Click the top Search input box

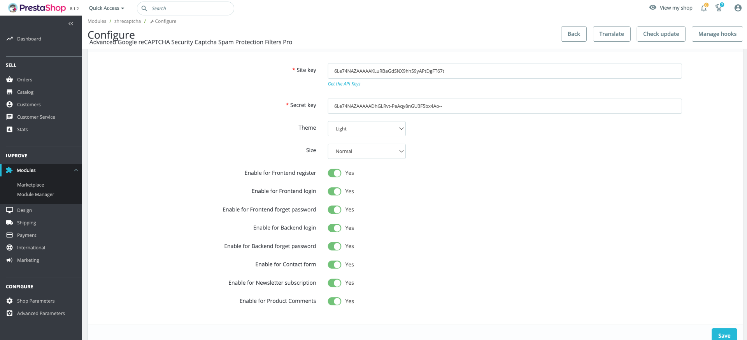click(x=186, y=8)
